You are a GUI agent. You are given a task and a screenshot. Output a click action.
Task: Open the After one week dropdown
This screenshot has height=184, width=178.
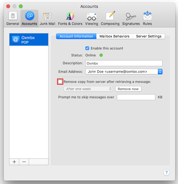88,89
